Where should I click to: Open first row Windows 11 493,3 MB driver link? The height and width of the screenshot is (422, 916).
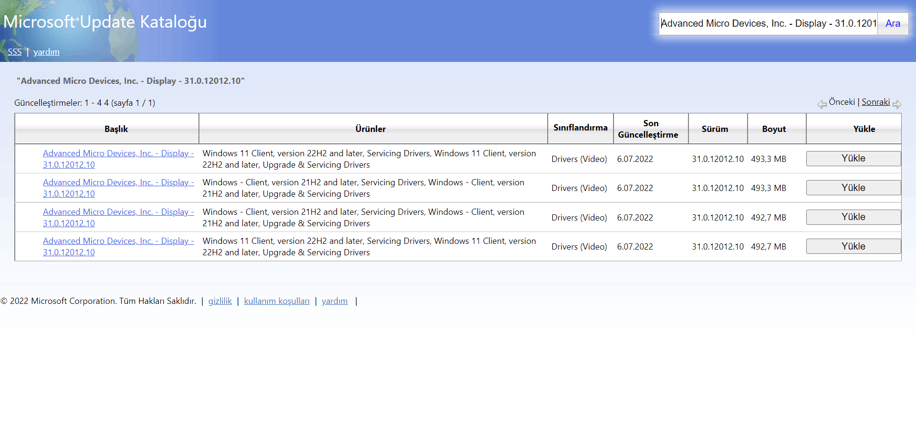118,159
